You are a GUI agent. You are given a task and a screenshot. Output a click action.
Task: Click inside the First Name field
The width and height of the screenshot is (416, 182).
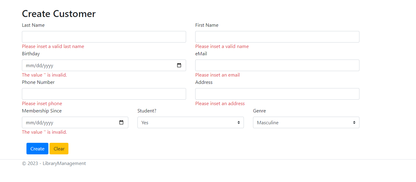277,36
